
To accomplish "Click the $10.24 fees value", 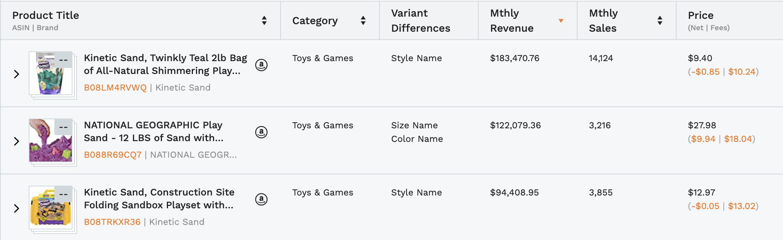I will (741, 72).
